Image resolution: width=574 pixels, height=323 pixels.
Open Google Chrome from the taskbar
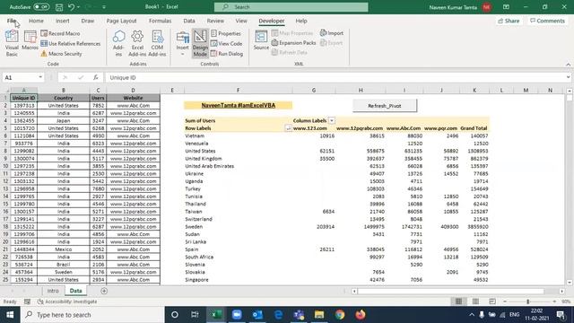[x=340, y=315]
